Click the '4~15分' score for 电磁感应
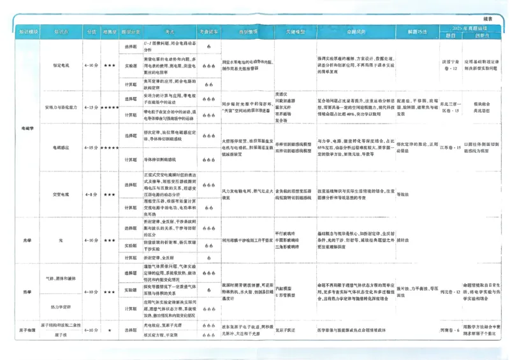510x360 pixels. pyautogui.click(x=91, y=148)
